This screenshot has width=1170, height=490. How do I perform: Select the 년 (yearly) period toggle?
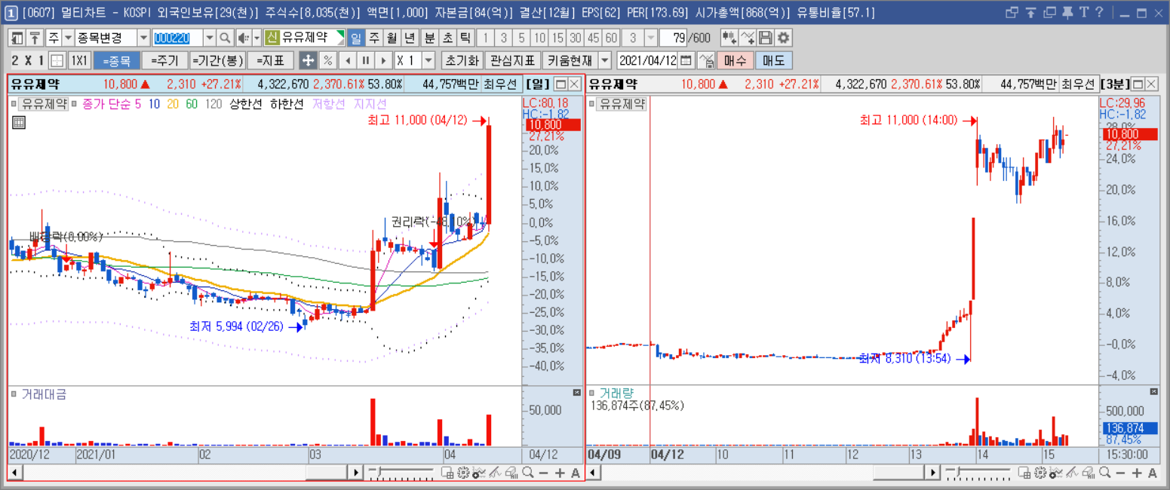409,38
